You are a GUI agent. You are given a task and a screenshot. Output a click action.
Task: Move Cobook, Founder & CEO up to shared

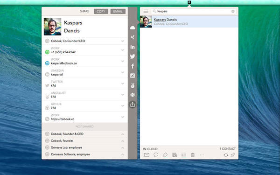123,134
